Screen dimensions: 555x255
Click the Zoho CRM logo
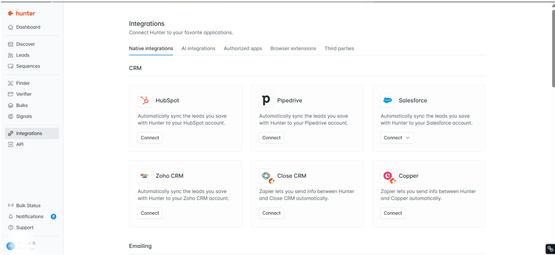[145, 176]
